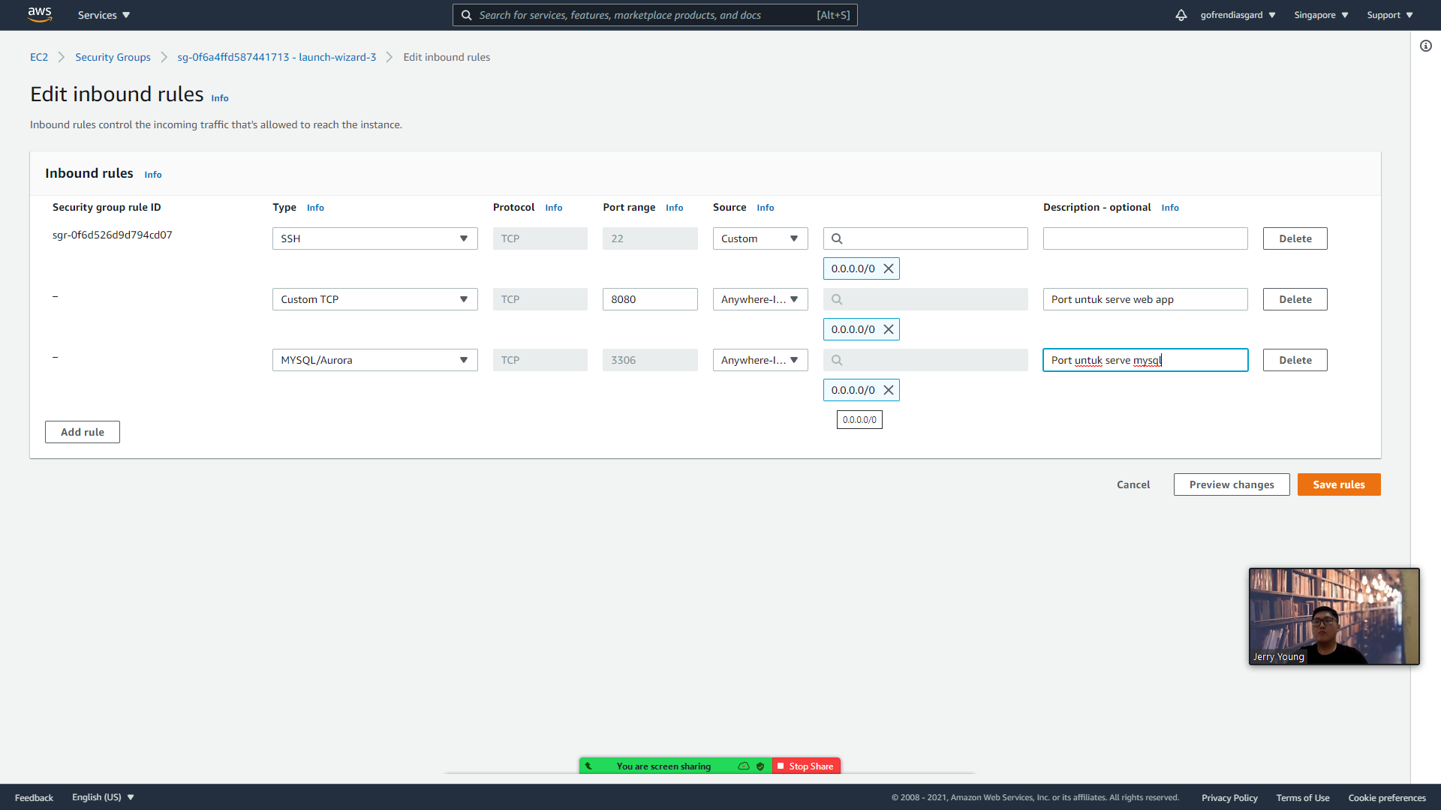Click Add rule button
The width and height of the screenshot is (1441, 810).
tap(83, 432)
